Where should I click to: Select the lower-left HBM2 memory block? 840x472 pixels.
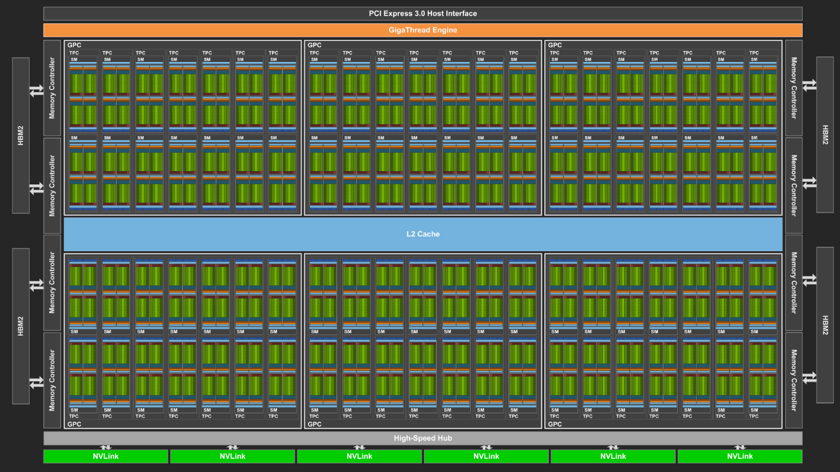[x=21, y=326]
